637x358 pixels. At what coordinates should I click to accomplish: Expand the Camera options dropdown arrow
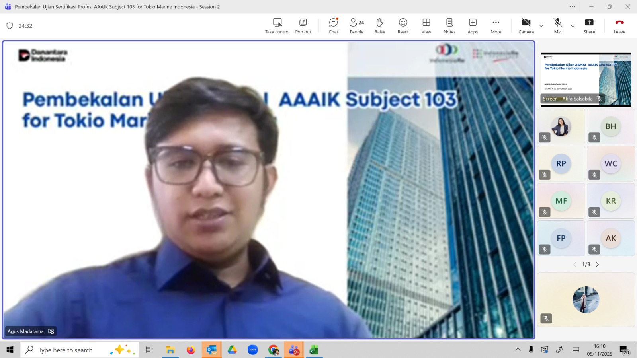coord(541,26)
